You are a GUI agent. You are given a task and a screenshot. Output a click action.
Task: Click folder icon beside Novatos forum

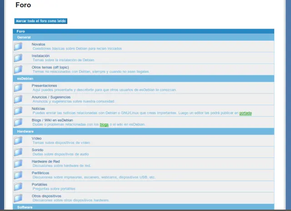tap(18, 46)
